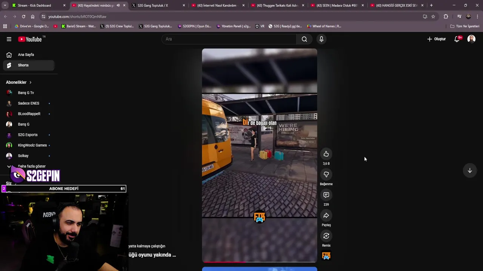The image size is (483, 271).
Task: Open the comments panel (239)
Action: pos(326,195)
